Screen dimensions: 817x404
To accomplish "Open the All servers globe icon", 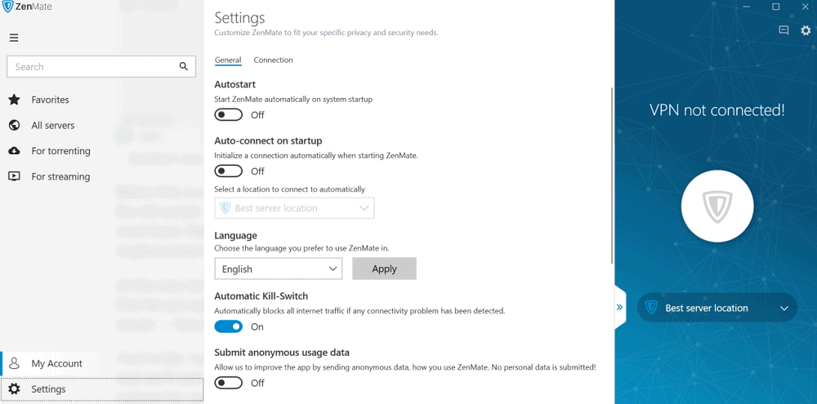I will (15, 125).
